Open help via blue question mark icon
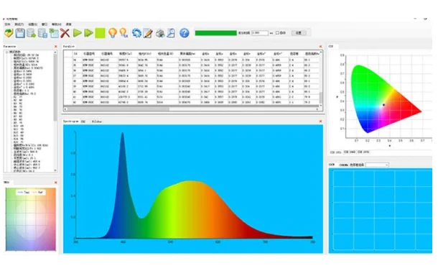Image resolution: width=438 pixels, height=276 pixels. [x=185, y=33]
